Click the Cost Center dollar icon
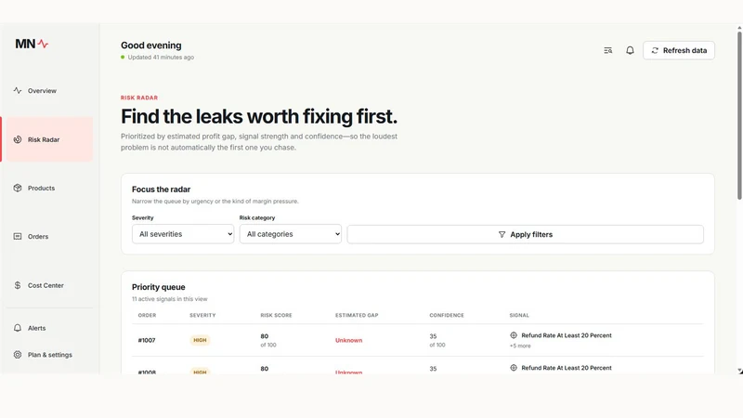The image size is (743, 418). [18, 285]
